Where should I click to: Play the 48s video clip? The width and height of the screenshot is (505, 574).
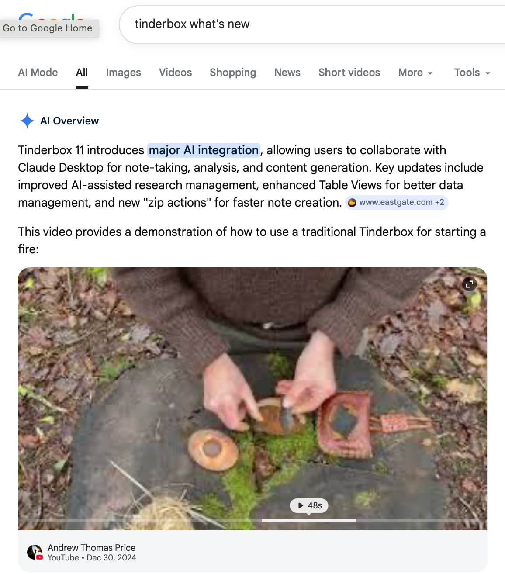pyautogui.click(x=309, y=505)
